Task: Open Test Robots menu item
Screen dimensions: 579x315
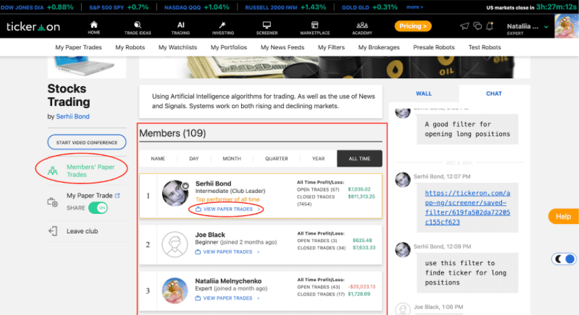Action: click(x=484, y=47)
